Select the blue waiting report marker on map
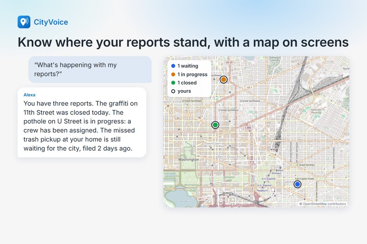 click(x=297, y=184)
